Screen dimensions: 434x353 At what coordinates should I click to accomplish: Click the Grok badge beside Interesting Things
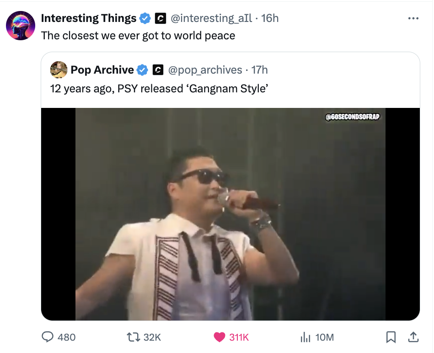[x=161, y=18]
